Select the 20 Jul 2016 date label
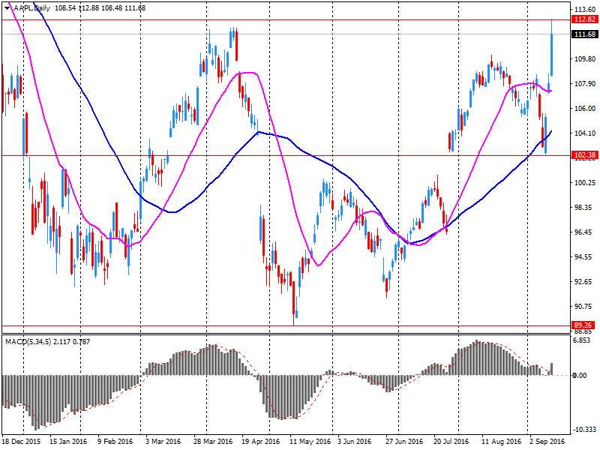 pyautogui.click(x=451, y=441)
